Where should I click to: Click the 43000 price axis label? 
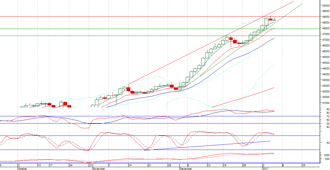click(325, 86)
